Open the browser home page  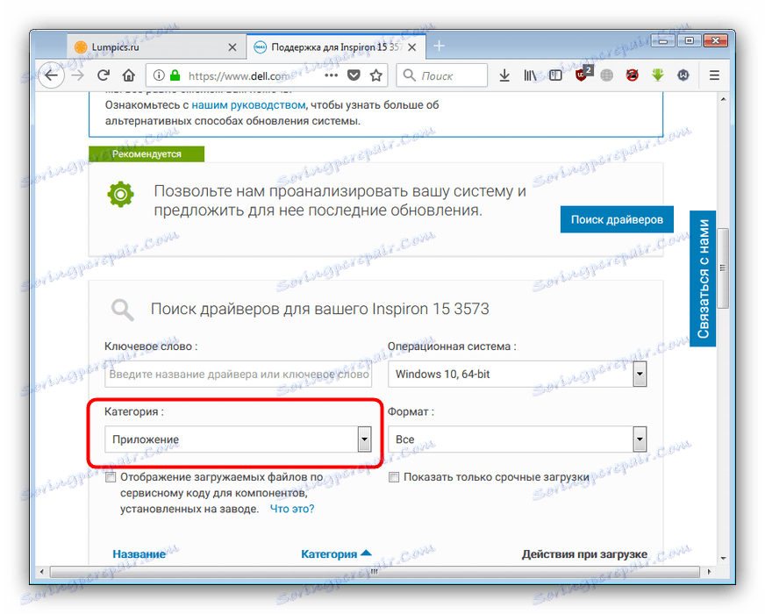click(x=129, y=75)
